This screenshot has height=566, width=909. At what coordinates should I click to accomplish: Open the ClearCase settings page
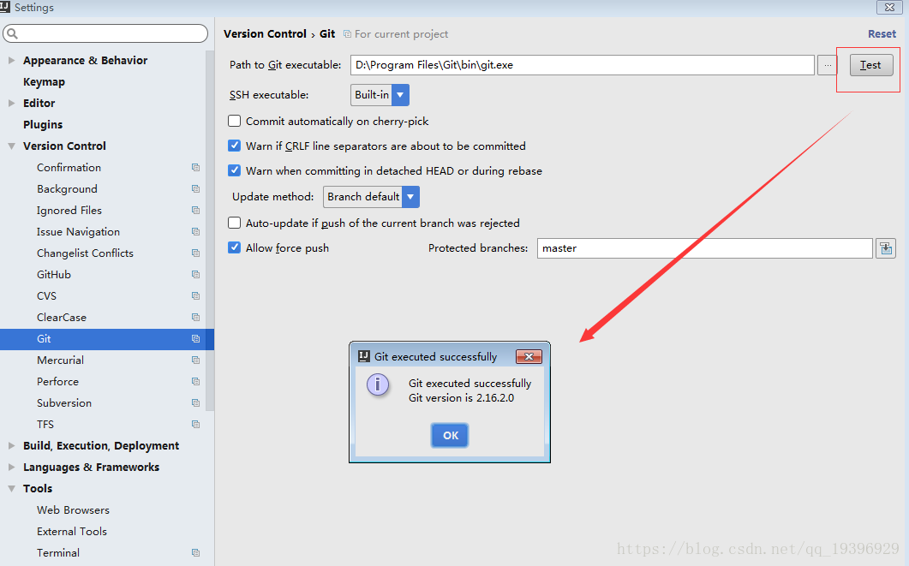62,318
